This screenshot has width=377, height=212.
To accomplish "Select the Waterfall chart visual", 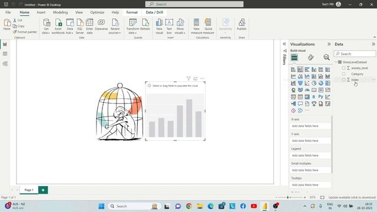I will pyautogui.click(x=293, y=83).
